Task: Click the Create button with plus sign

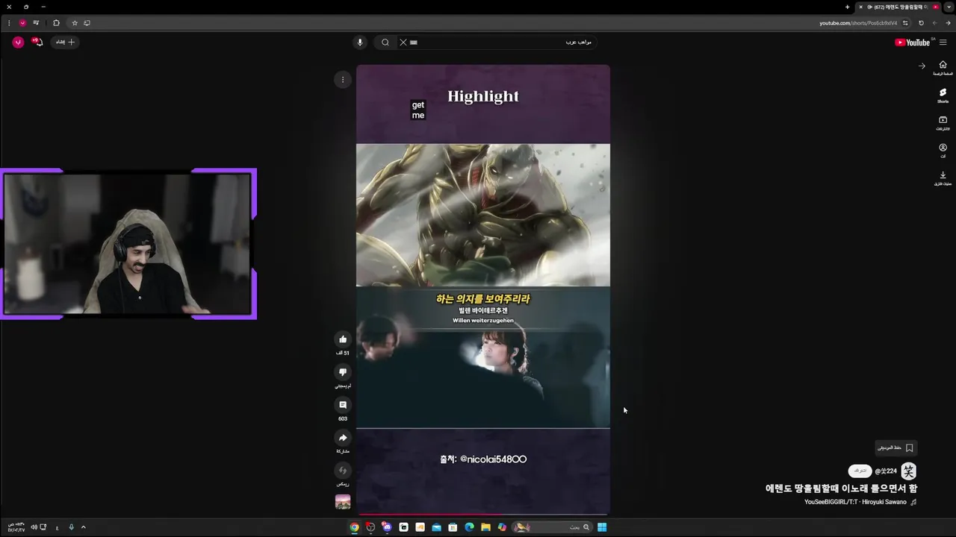Action: (x=66, y=43)
